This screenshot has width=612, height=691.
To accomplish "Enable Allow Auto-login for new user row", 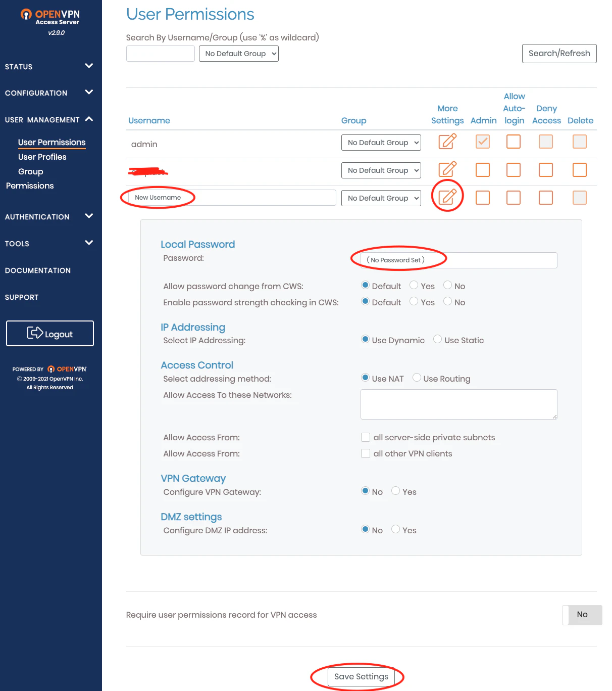I will [514, 198].
